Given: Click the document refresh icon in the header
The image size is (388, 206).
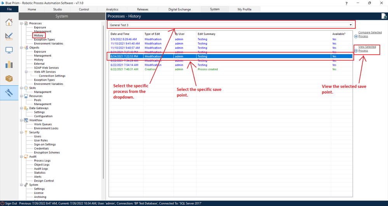Looking at the screenshot, I should coord(384,16).
